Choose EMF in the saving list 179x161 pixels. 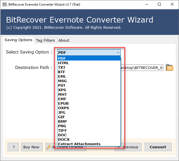pos(89,99)
